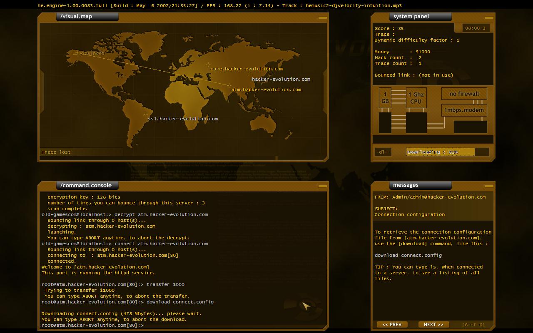Click the music track name at top
This screenshot has height=333, width=533.
(x=354, y=5)
